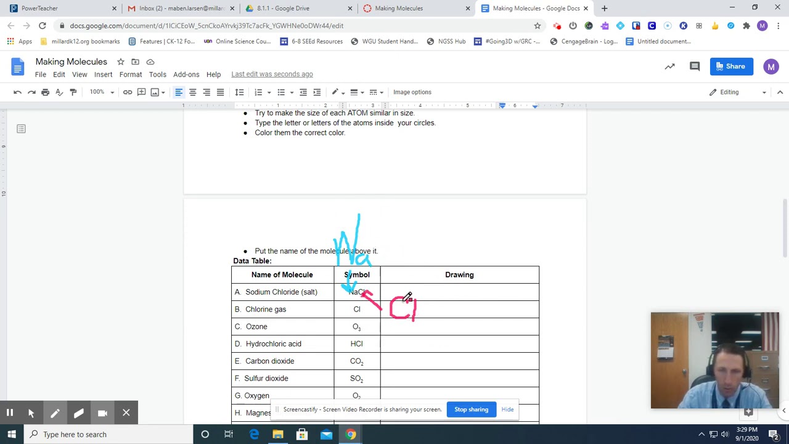
Task: Align text to the right
Action: pos(206,92)
